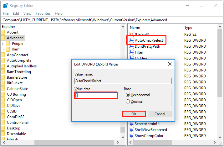The height and width of the screenshot is (147, 224).
Task: Click the CLSID folder icon
Action: 3,111
